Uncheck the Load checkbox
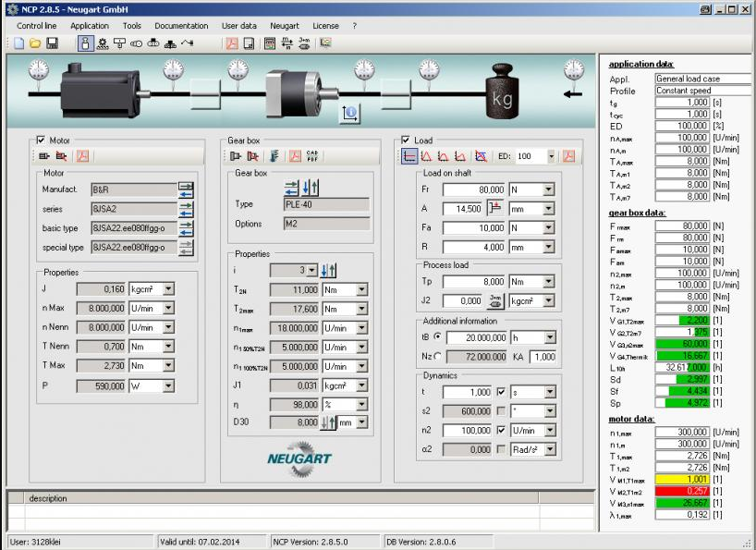The width and height of the screenshot is (756, 550). (406, 141)
